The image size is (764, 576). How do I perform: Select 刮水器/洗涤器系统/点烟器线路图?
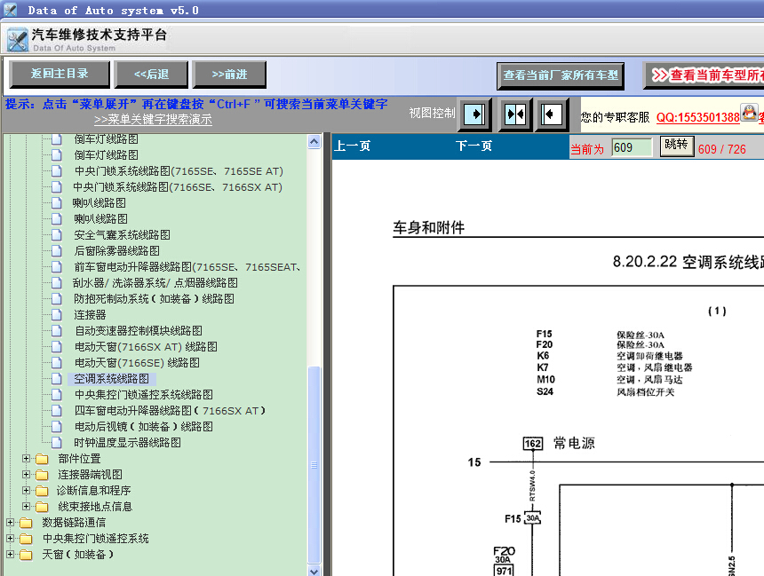(x=155, y=283)
